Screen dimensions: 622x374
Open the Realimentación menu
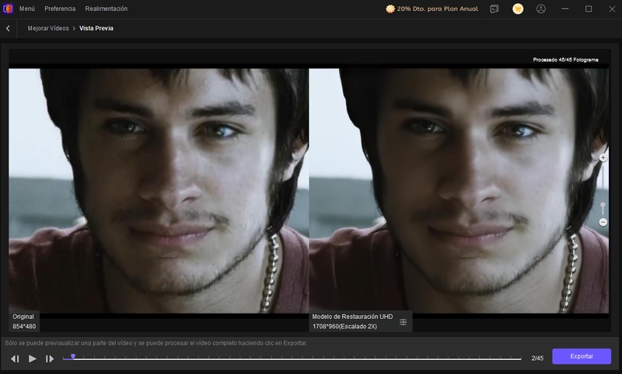107,9
